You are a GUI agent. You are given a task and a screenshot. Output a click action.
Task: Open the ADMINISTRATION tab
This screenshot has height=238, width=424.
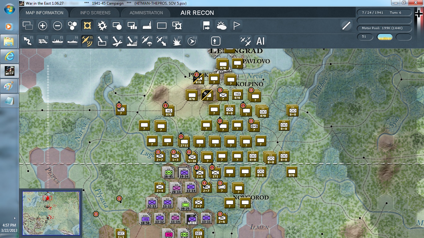point(146,13)
